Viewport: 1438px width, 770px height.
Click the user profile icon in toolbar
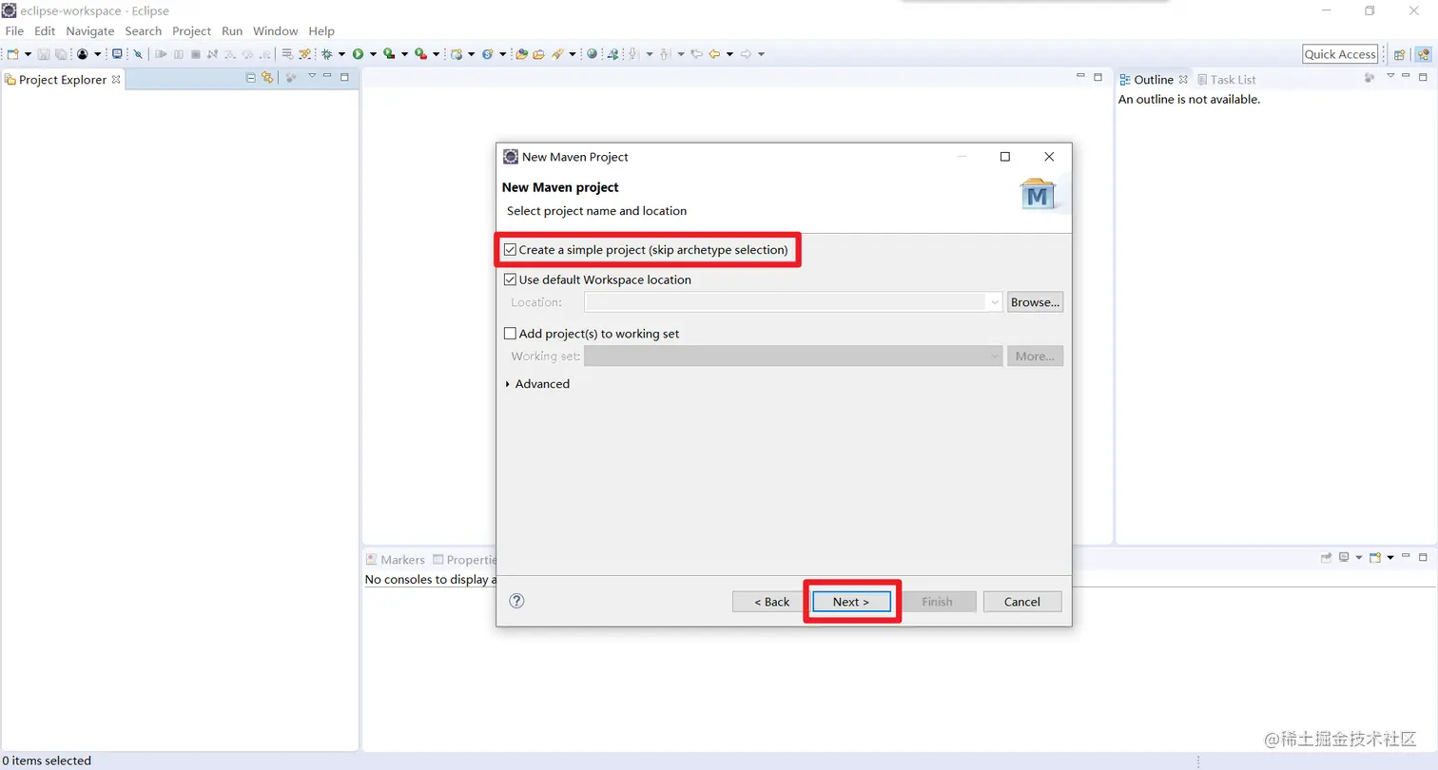[x=83, y=54]
